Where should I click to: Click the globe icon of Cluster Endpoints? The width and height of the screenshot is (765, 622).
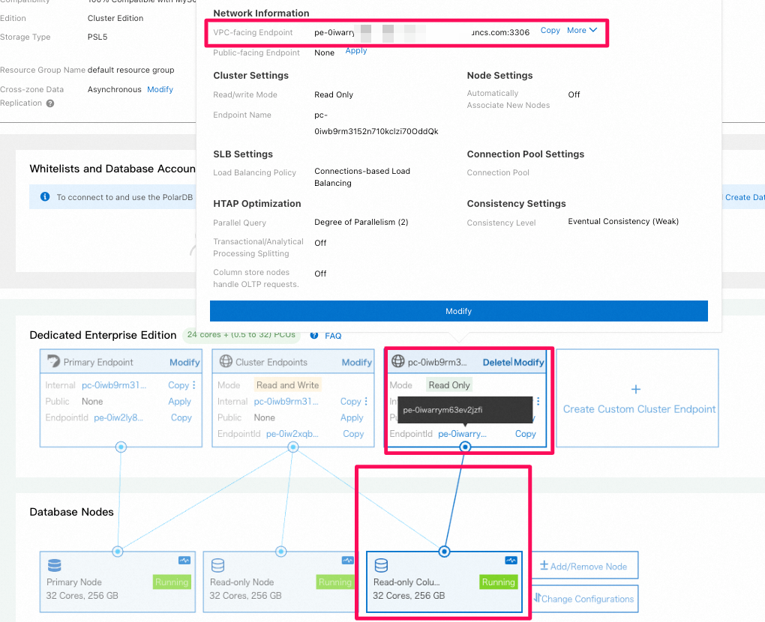(x=226, y=361)
